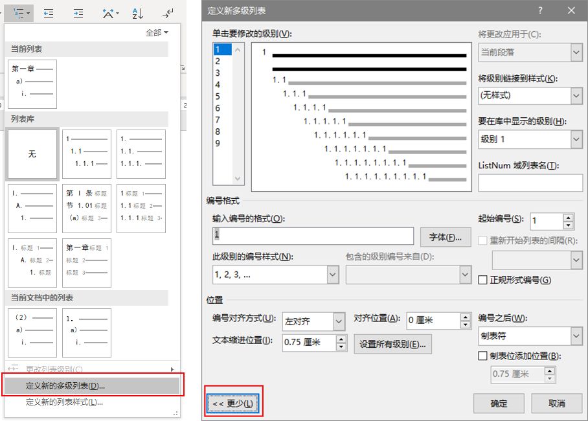588x421 pixels.
Task: Select level 4 in the level list
Action: coord(222,84)
